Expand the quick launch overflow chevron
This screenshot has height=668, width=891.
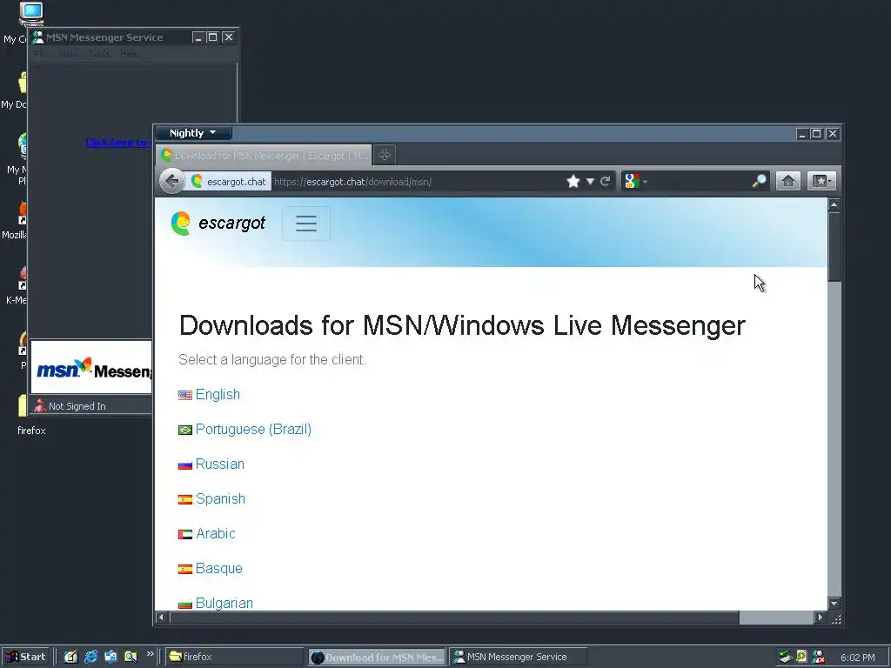(150, 654)
